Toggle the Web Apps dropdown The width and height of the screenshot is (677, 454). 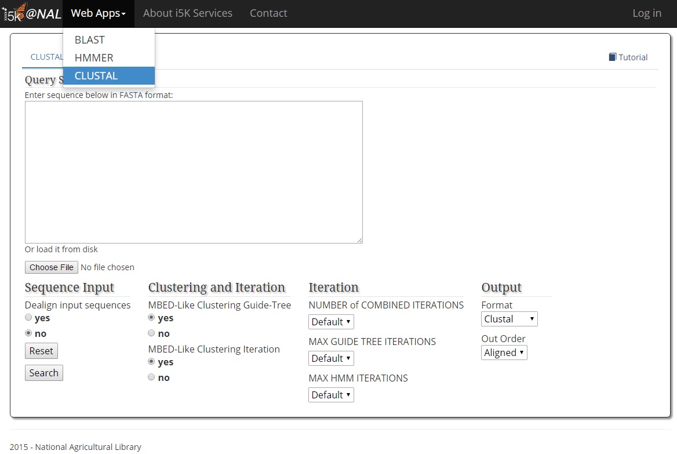click(x=98, y=13)
